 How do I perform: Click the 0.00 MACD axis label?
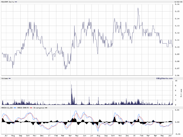coord(177,122)
